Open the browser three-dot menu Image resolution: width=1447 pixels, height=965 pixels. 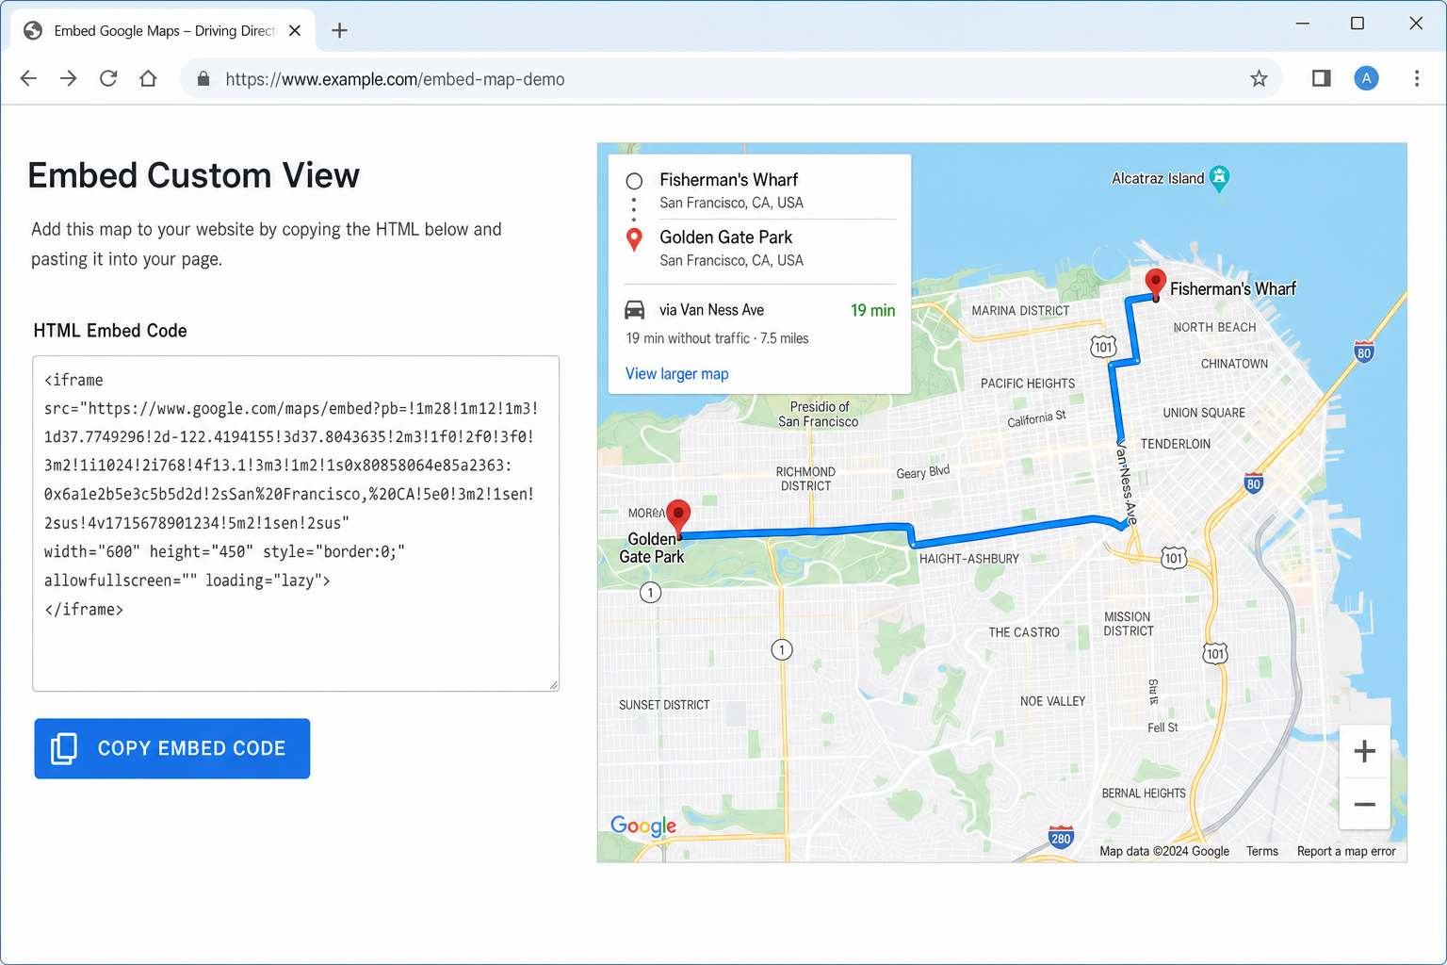[1416, 78]
